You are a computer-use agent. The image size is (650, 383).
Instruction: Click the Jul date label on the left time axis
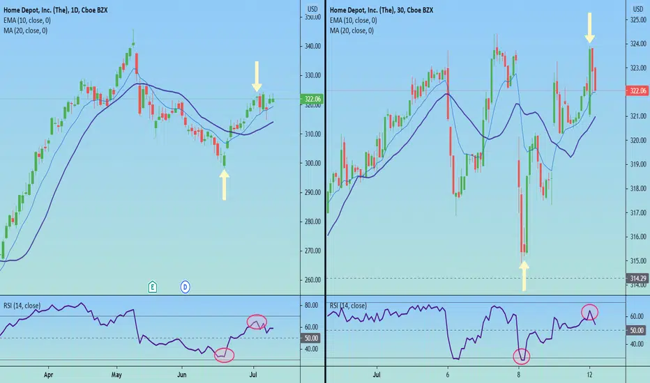pos(253,375)
